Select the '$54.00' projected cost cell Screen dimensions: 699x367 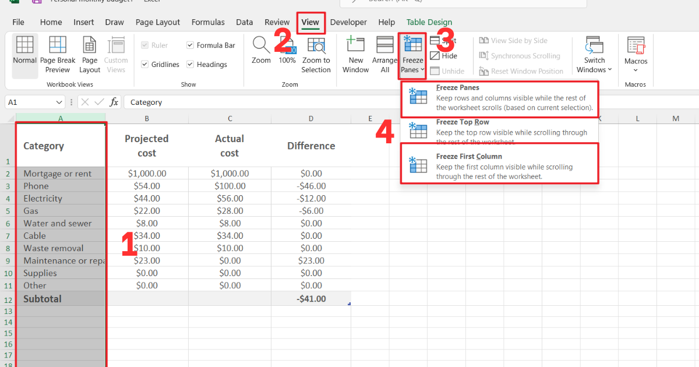coord(147,186)
